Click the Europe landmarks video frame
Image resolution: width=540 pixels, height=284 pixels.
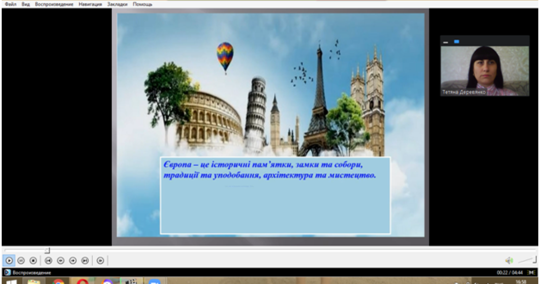tap(270, 125)
